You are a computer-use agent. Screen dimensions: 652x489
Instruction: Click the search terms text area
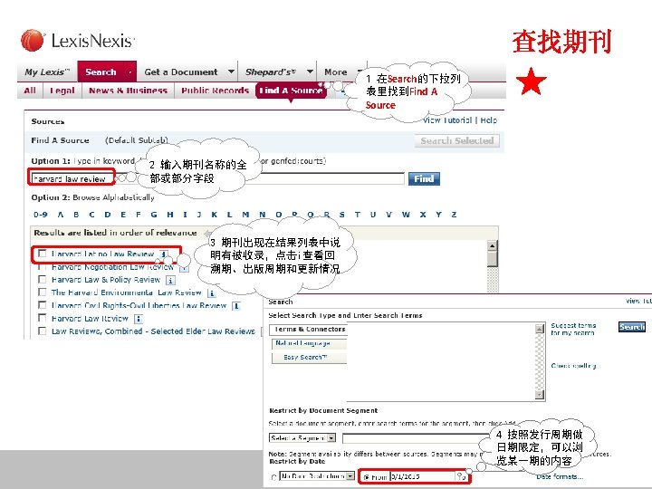441,361
